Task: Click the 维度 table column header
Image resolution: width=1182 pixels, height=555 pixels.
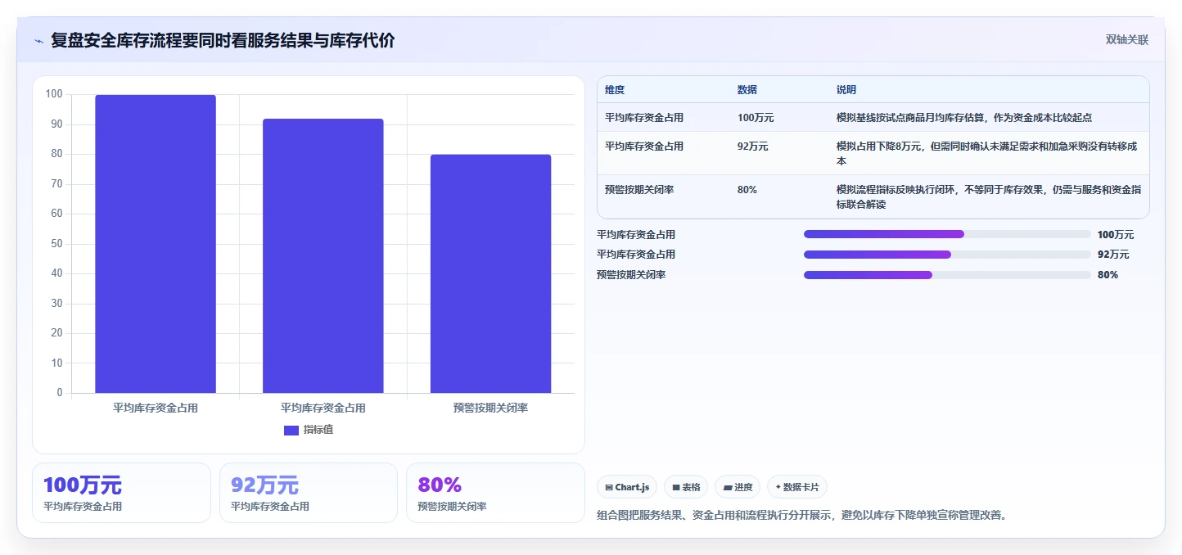Action: 615,90
